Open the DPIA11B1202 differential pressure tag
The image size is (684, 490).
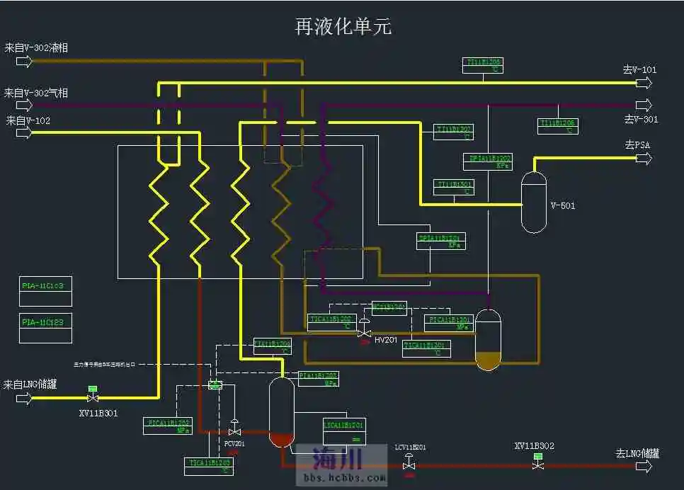point(488,162)
